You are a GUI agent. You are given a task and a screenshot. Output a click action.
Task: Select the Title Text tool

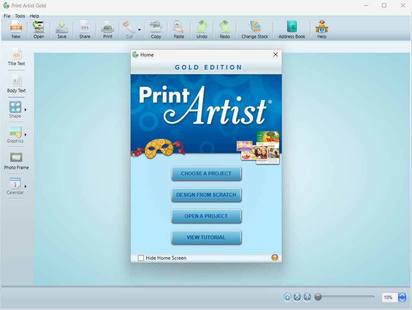[16, 57]
